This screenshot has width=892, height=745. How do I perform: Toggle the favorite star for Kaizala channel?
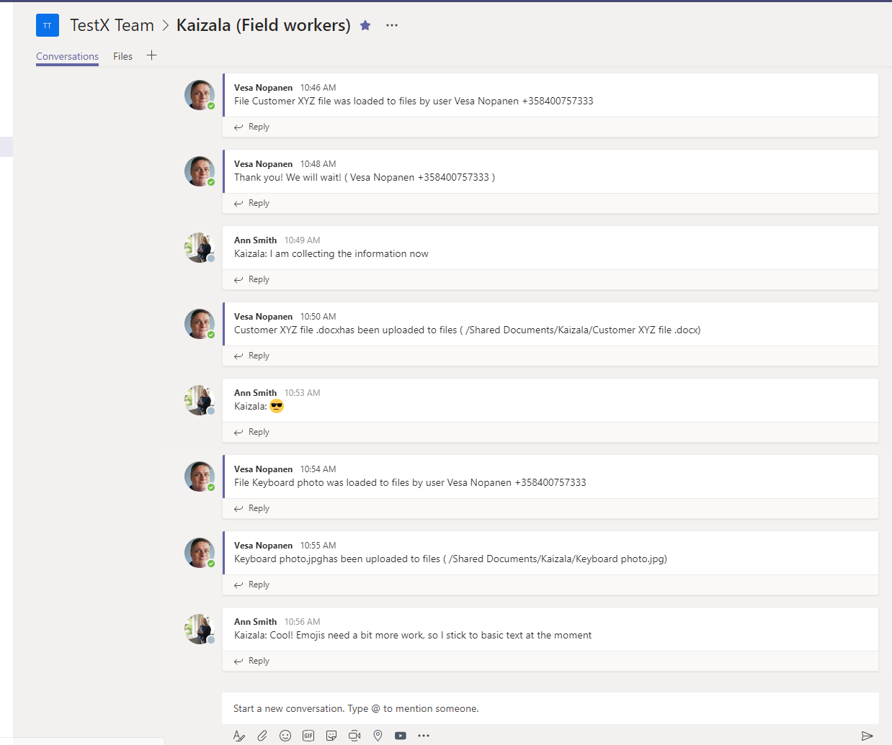365,25
